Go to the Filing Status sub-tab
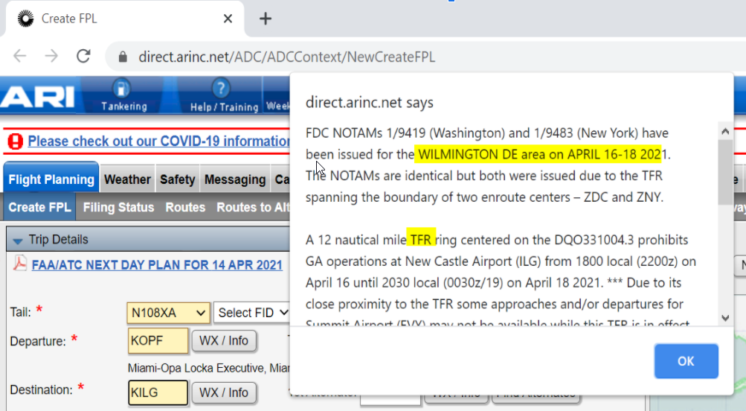The image size is (746, 411). click(x=118, y=207)
